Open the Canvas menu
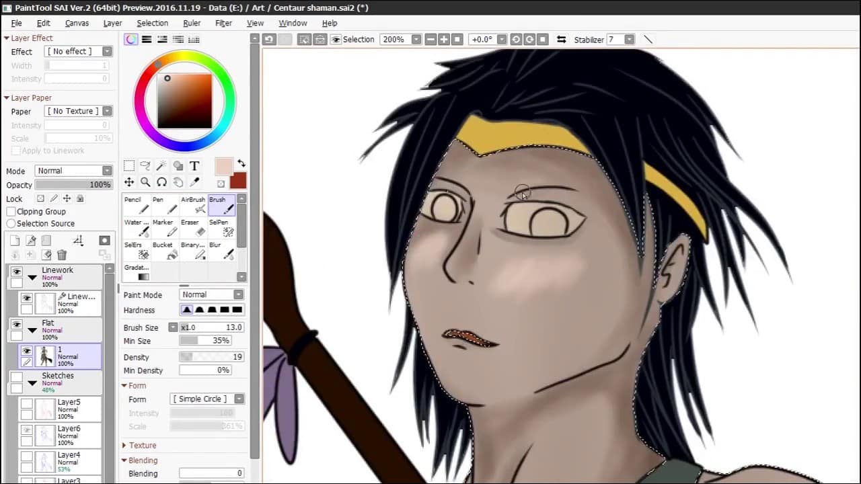Image resolution: width=861 pixels, height=484 pixels. pyautogui.click(x=77, y=23)
